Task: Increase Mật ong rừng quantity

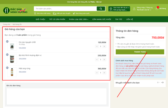Action: click(104, 73)
